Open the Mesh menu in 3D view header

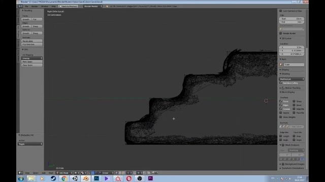point(51,173)
